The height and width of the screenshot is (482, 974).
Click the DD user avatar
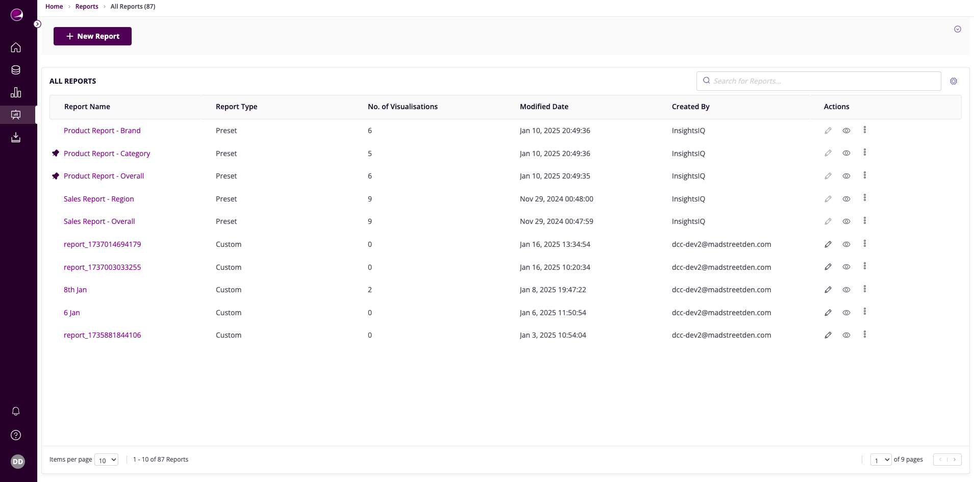point(18,461)
